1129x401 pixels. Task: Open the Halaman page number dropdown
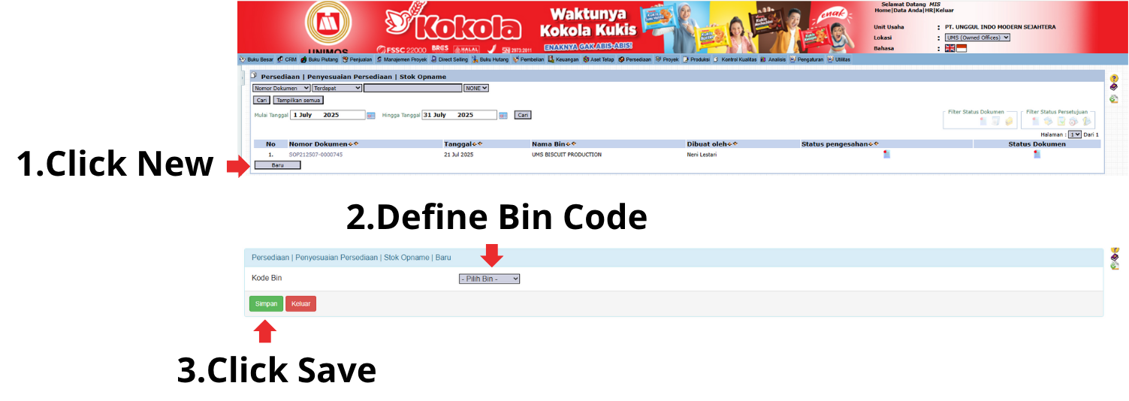[x=1074, y=134]
